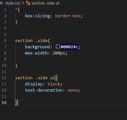
Task: Click the 'display' property text
Action: [x=34, y=84]
